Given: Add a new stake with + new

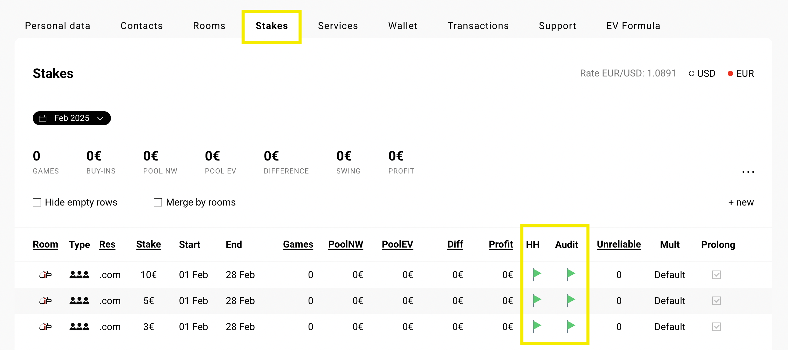Looking at the screenshot, I should (x=741, y=202).
